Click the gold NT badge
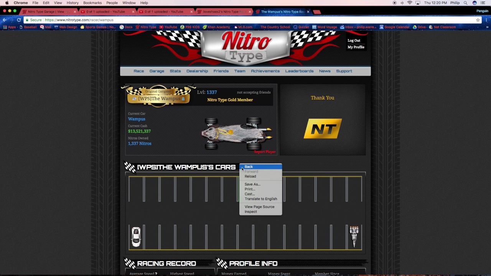491x276 pixels. click(x=323, y=128)
